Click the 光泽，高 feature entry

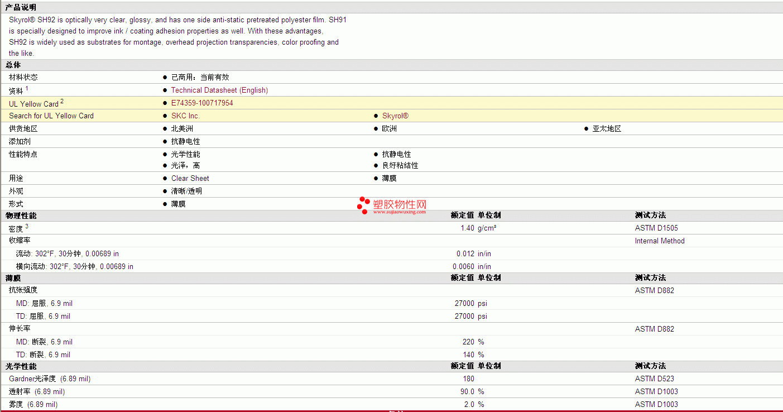(185, 165)
